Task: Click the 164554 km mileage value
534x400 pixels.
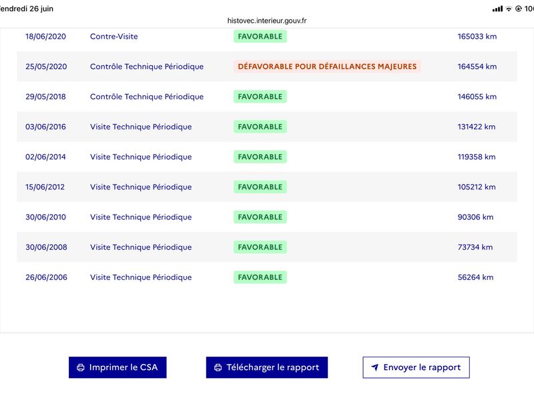Action: tap(477, 66)
